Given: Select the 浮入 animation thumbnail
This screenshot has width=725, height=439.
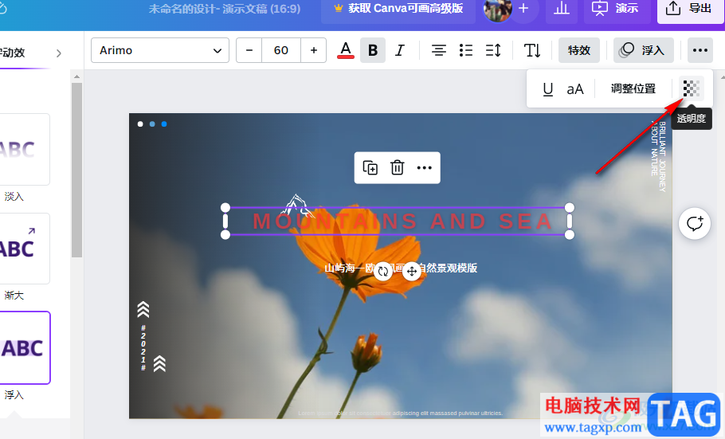Looking at the screenshot, I should 24,348.
